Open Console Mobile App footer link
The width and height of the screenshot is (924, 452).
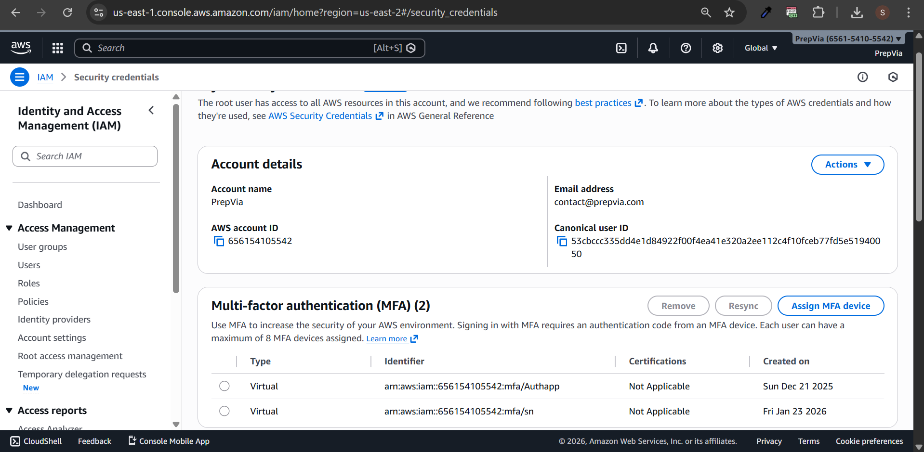[x=169, y=441]
